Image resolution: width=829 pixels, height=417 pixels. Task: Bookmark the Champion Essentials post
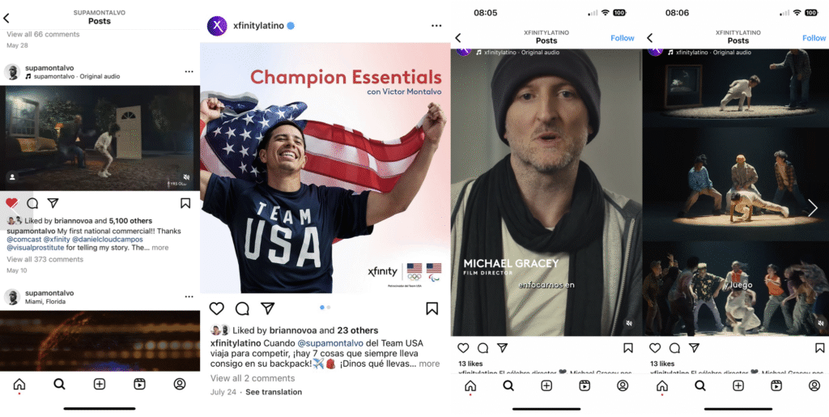click(432, 308)
